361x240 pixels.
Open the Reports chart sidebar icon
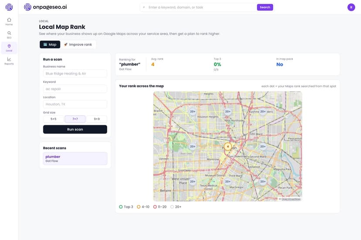point(9,61)
